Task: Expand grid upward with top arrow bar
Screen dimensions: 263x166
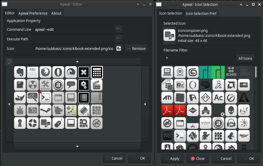Action: (x=77, y=62)
